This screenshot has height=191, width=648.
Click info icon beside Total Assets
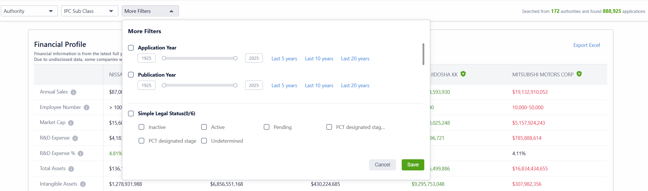[71, 169]
